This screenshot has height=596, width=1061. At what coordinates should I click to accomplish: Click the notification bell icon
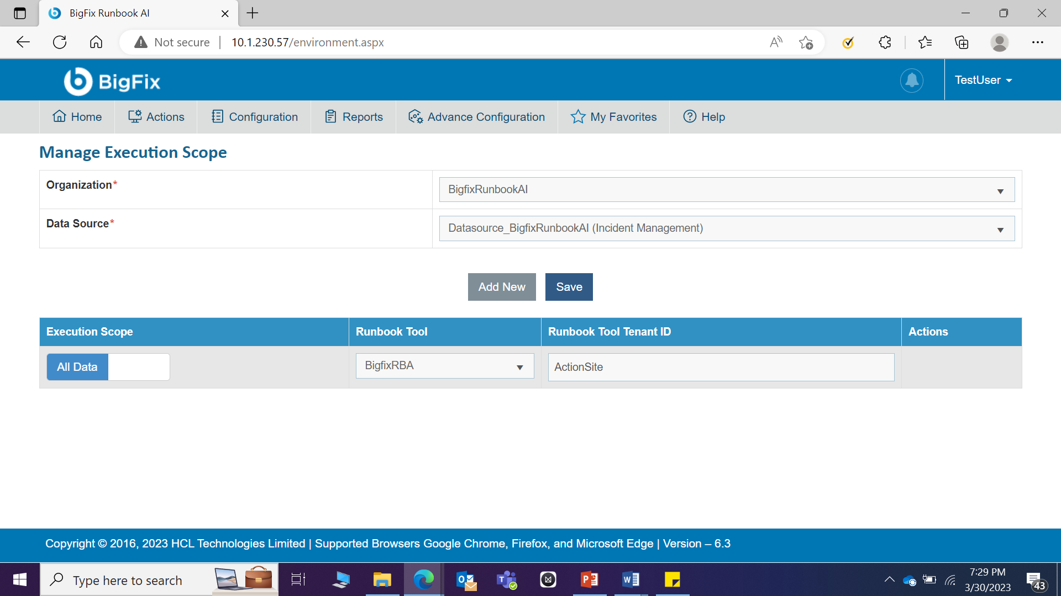(911, 81)
